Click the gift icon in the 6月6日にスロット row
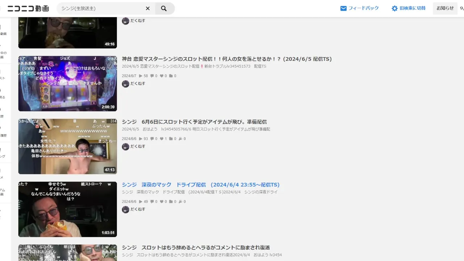The image size is (464, 261). 181,139
